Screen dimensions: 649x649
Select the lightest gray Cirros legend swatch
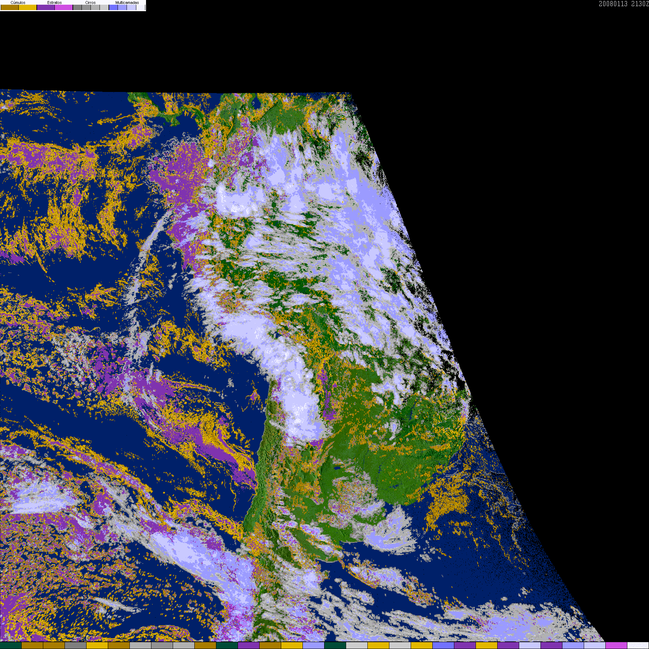[104, 7]
